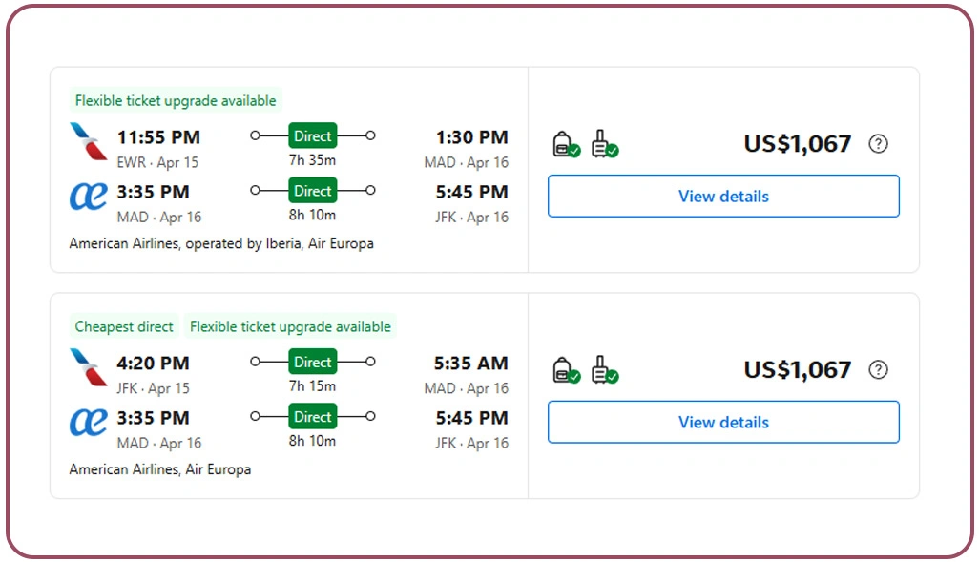Screen dimensions: 979x562
Task: Click the American Airlines logo on the first itinerary
Action: point(86,142)
